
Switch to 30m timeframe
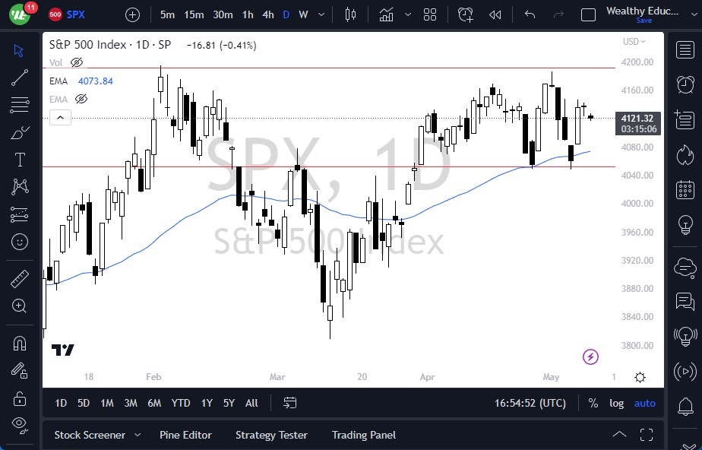point(223,14)
